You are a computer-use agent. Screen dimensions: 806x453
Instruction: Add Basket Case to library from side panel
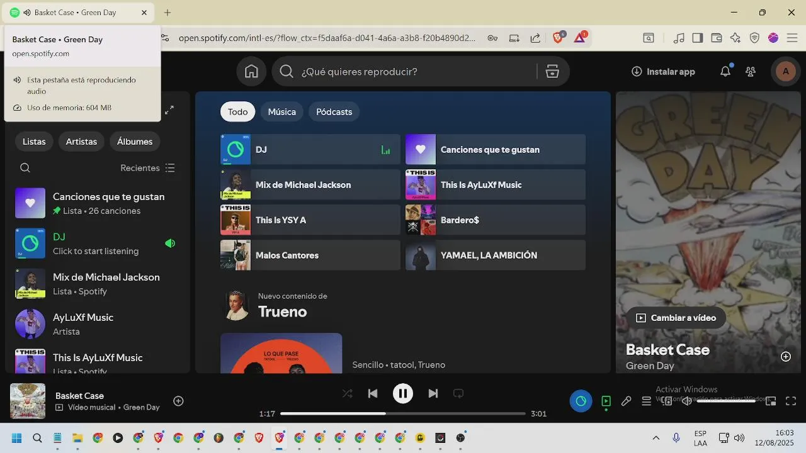click(786, 357)
